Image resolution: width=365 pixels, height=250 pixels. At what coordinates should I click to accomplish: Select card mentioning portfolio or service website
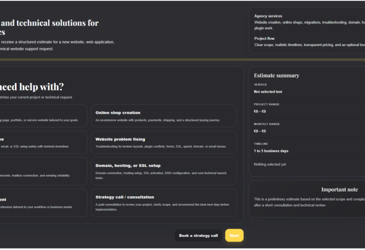click(x=43, y=116)
